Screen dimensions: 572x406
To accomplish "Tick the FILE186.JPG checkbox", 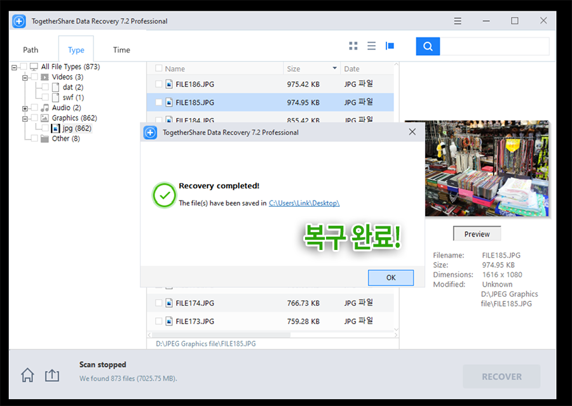I will tap(159, 84).
